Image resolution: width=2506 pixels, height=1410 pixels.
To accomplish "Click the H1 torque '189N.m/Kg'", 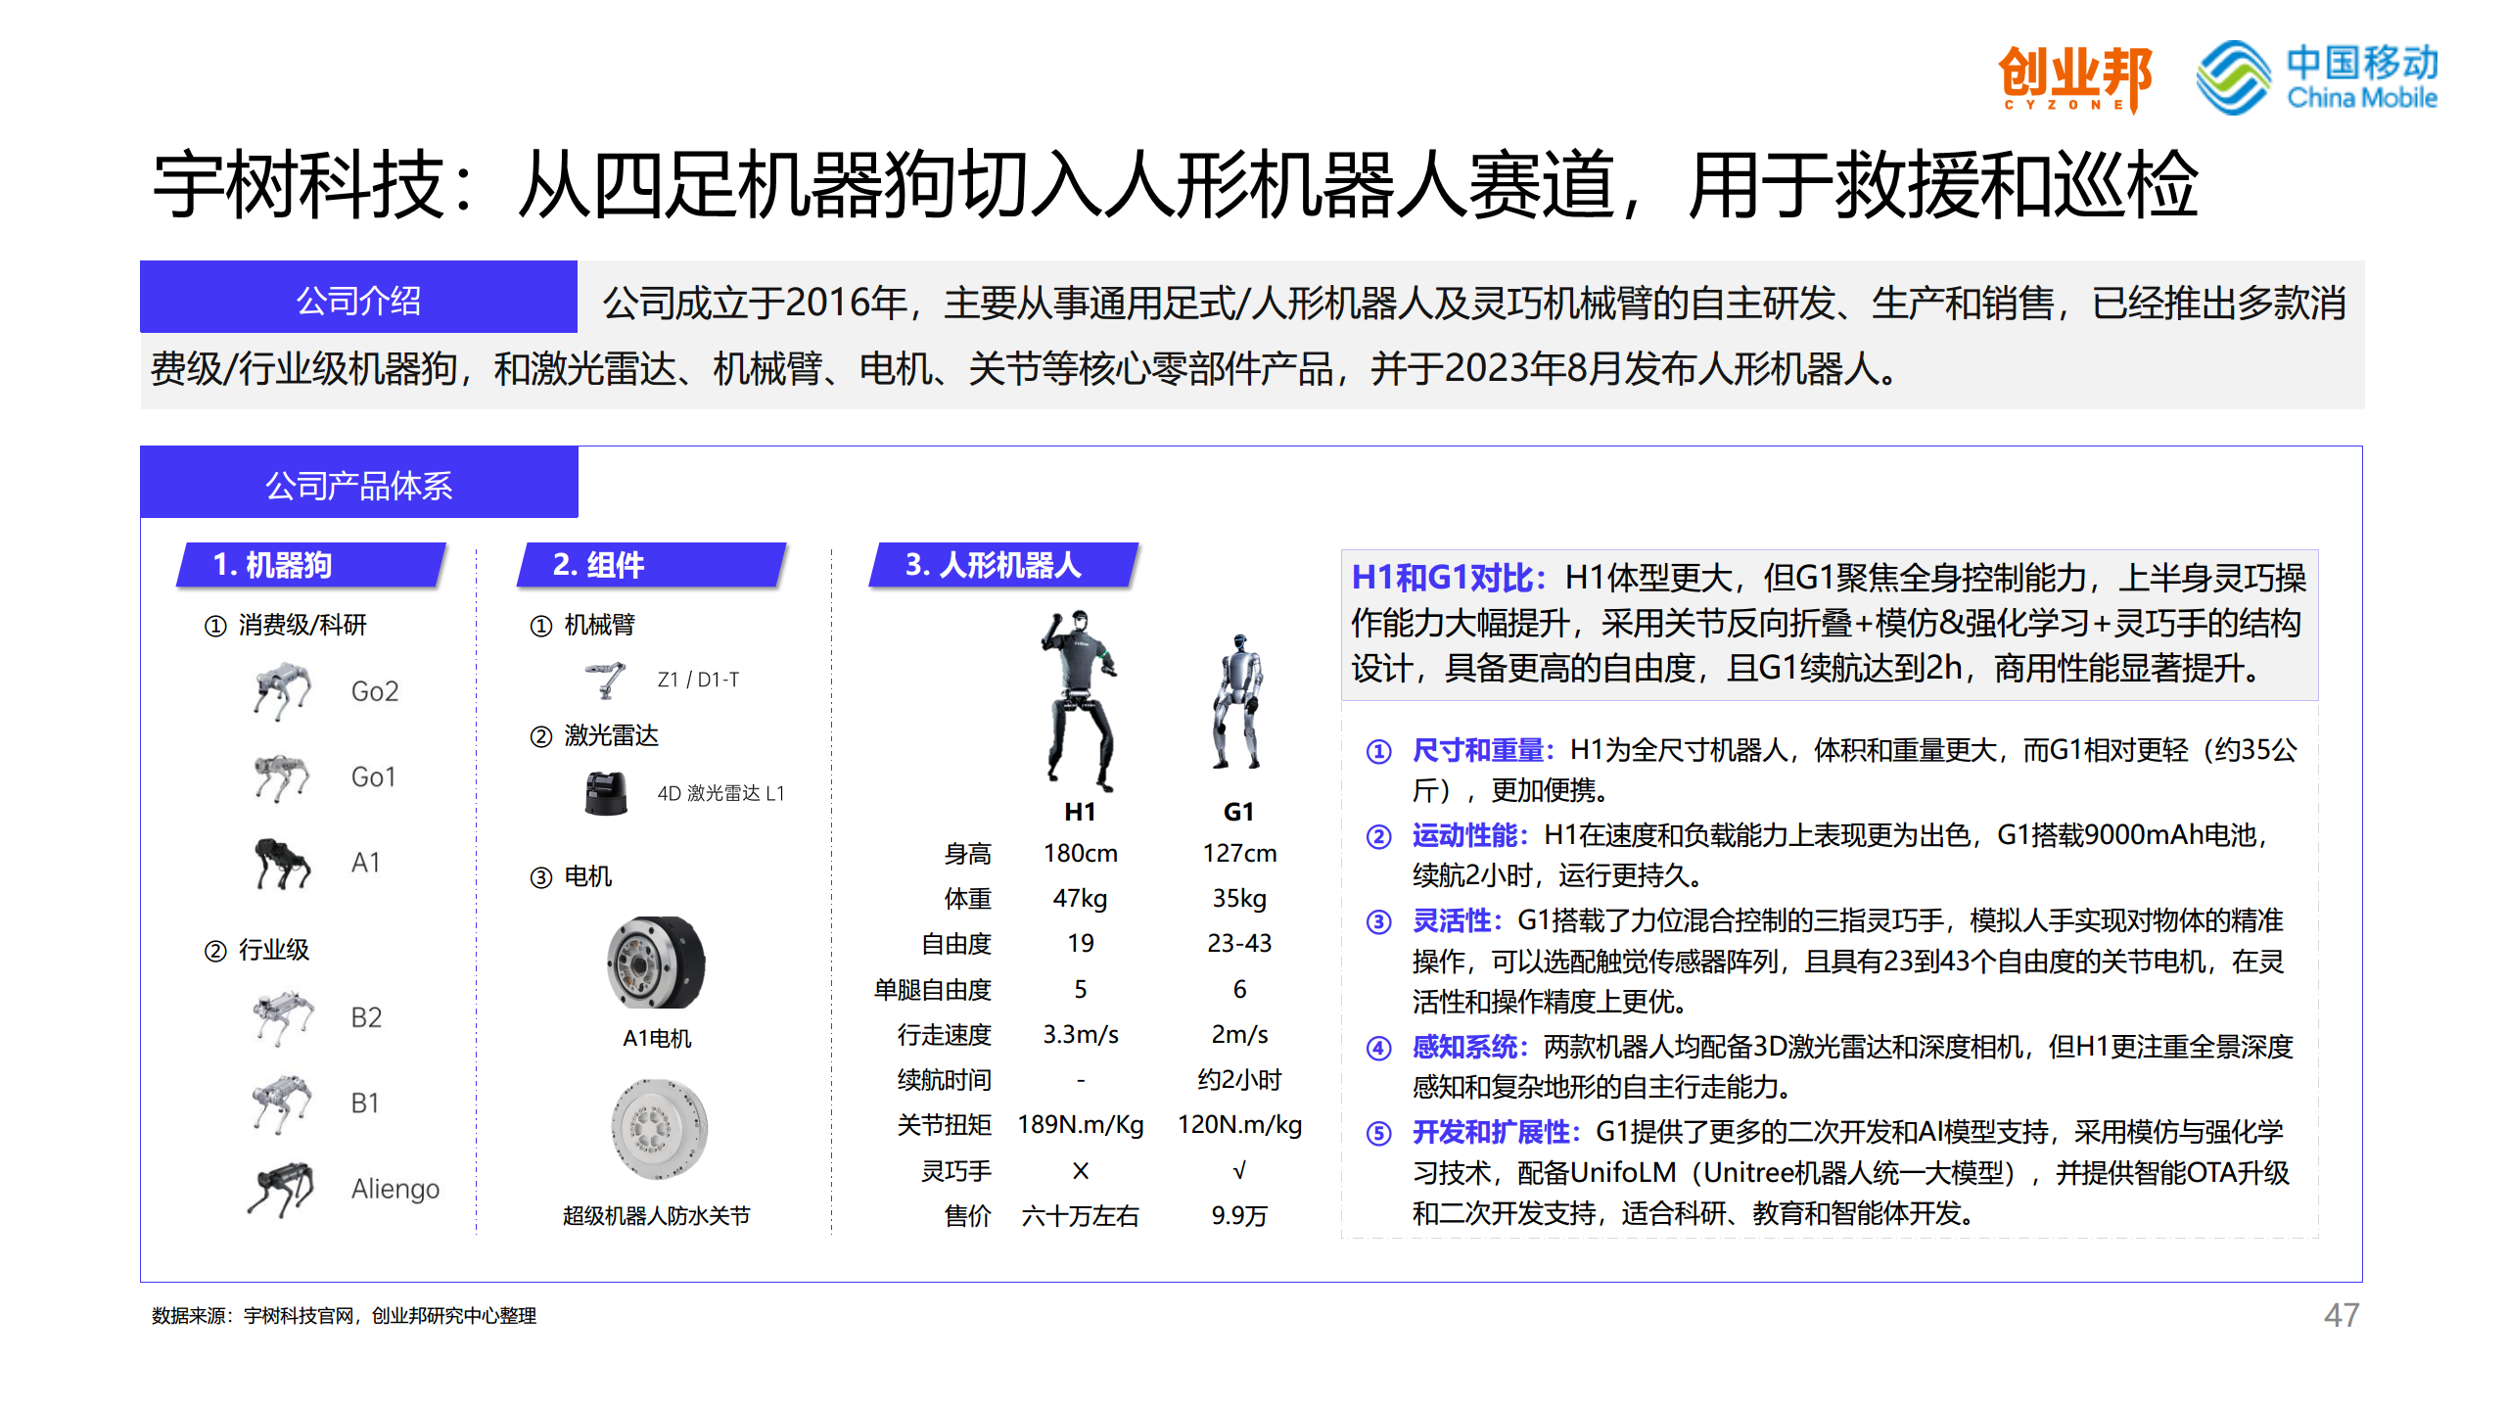I will pos(1080,1125).
